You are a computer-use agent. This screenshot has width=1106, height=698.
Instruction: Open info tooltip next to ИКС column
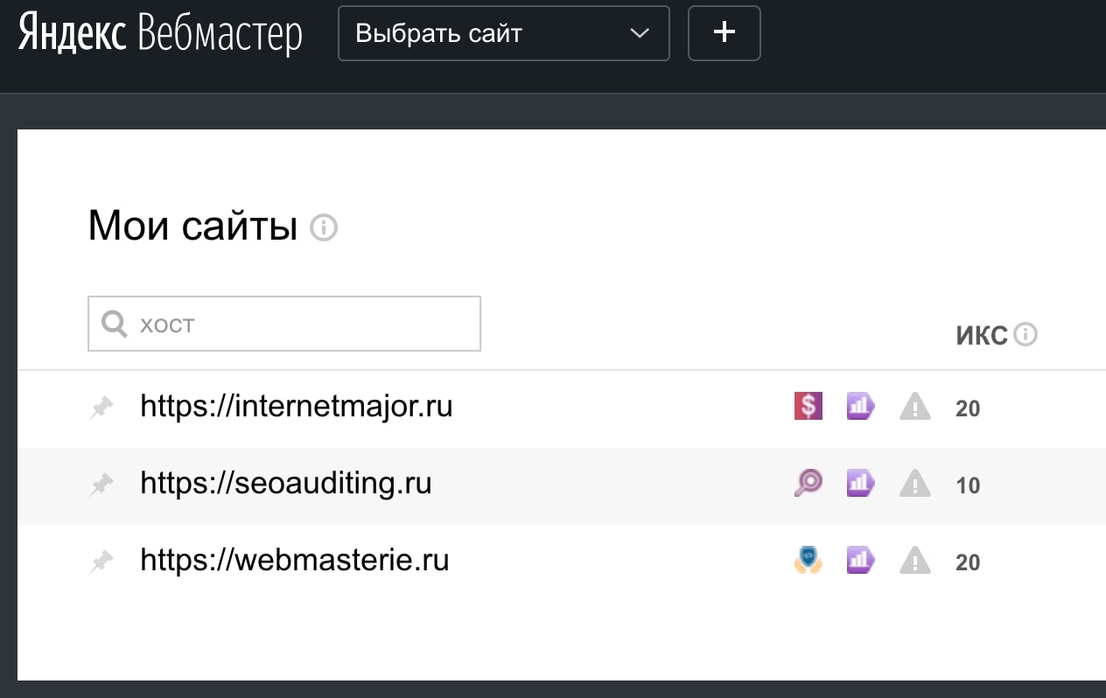1027,334
